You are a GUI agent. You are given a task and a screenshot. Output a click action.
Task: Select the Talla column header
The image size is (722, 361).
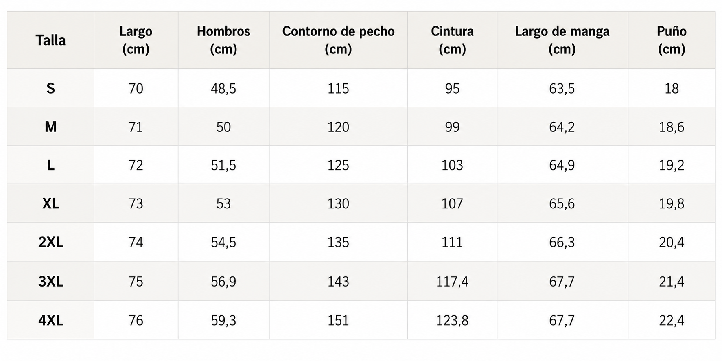coord(50,40)
